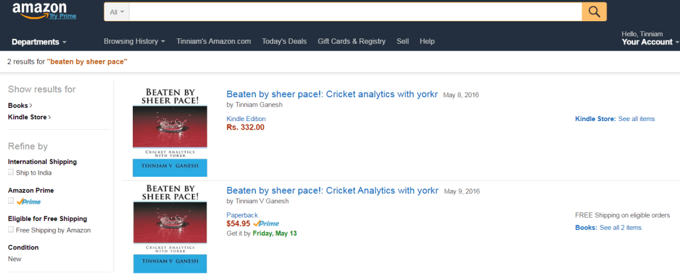
Task: Click See all 2 items in Books
Action: pyautogui.click(x=620, y=228)
